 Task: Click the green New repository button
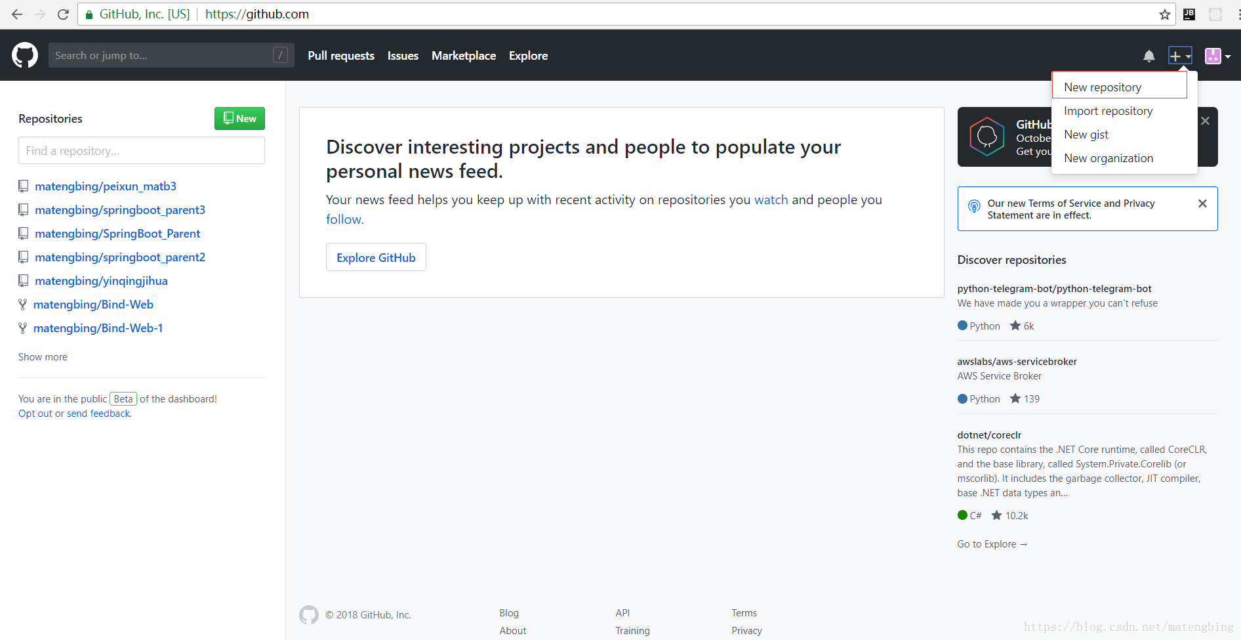click(x=239, y=119)
